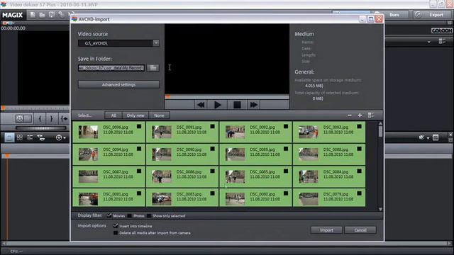Viewport: 454px width, 255px height.
Task: Select None of the clips
Action: [159, 115]
